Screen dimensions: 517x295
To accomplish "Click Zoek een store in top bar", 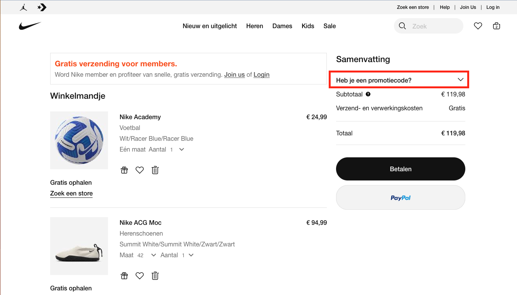I will click(x=413, y=7).
